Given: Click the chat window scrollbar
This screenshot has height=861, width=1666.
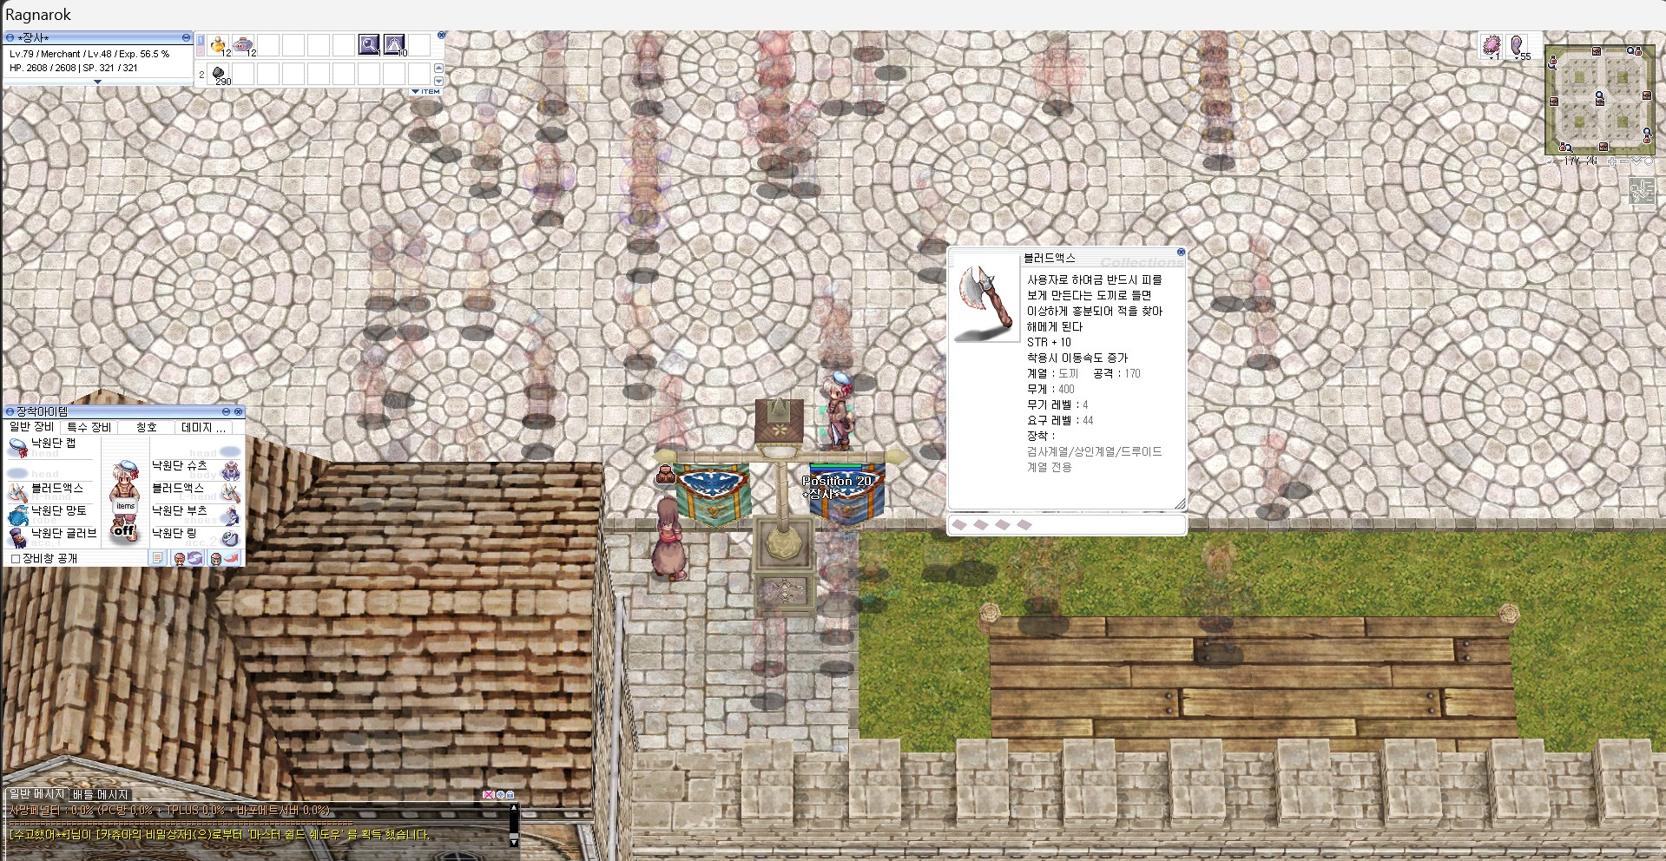Looking at the screenshot, I should point(514,825).
